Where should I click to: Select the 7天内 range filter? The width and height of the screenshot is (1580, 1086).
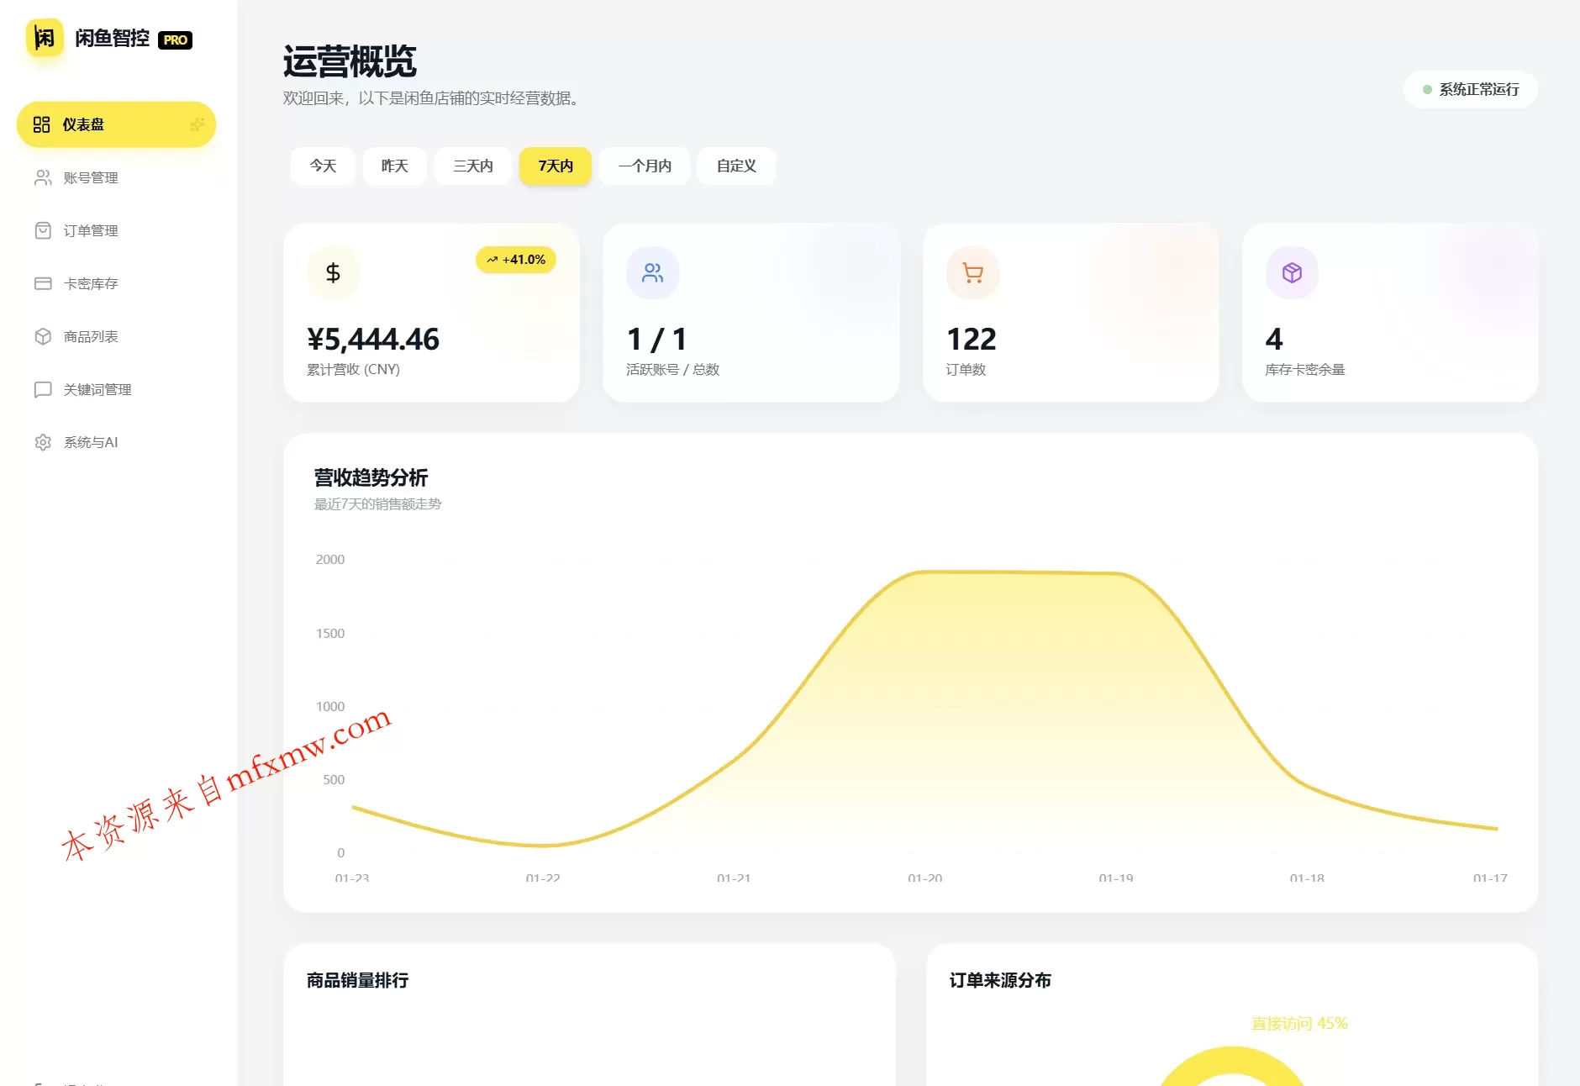tap(556, 166)
